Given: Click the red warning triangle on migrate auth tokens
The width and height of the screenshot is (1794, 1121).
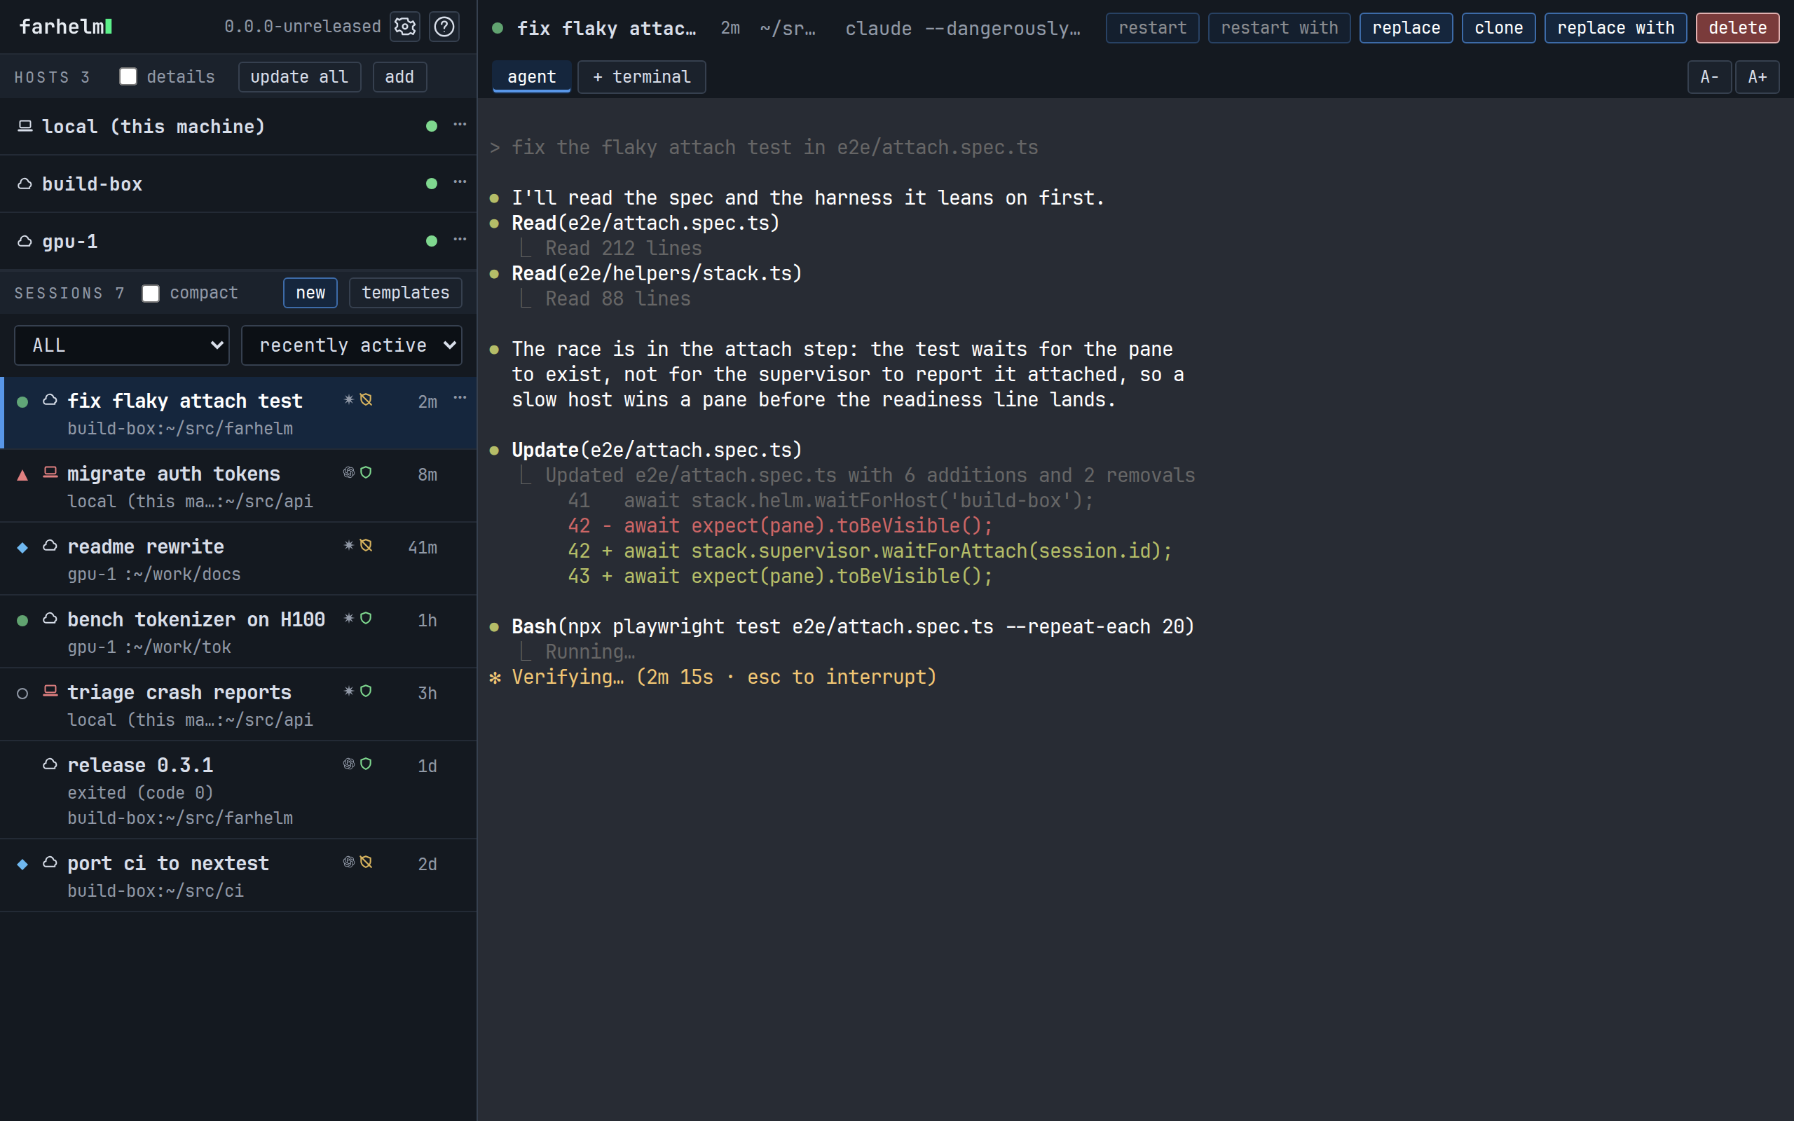Looking at the screenshot, I should (22, 475).
